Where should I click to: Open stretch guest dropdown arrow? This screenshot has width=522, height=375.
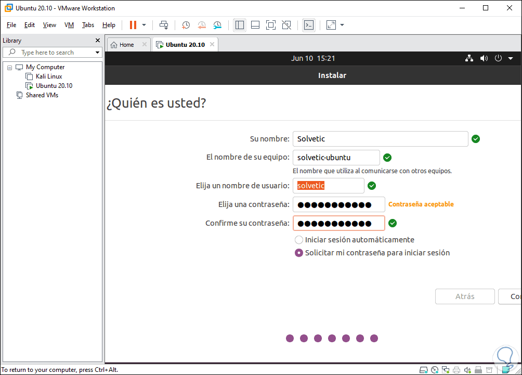(342, 25)
